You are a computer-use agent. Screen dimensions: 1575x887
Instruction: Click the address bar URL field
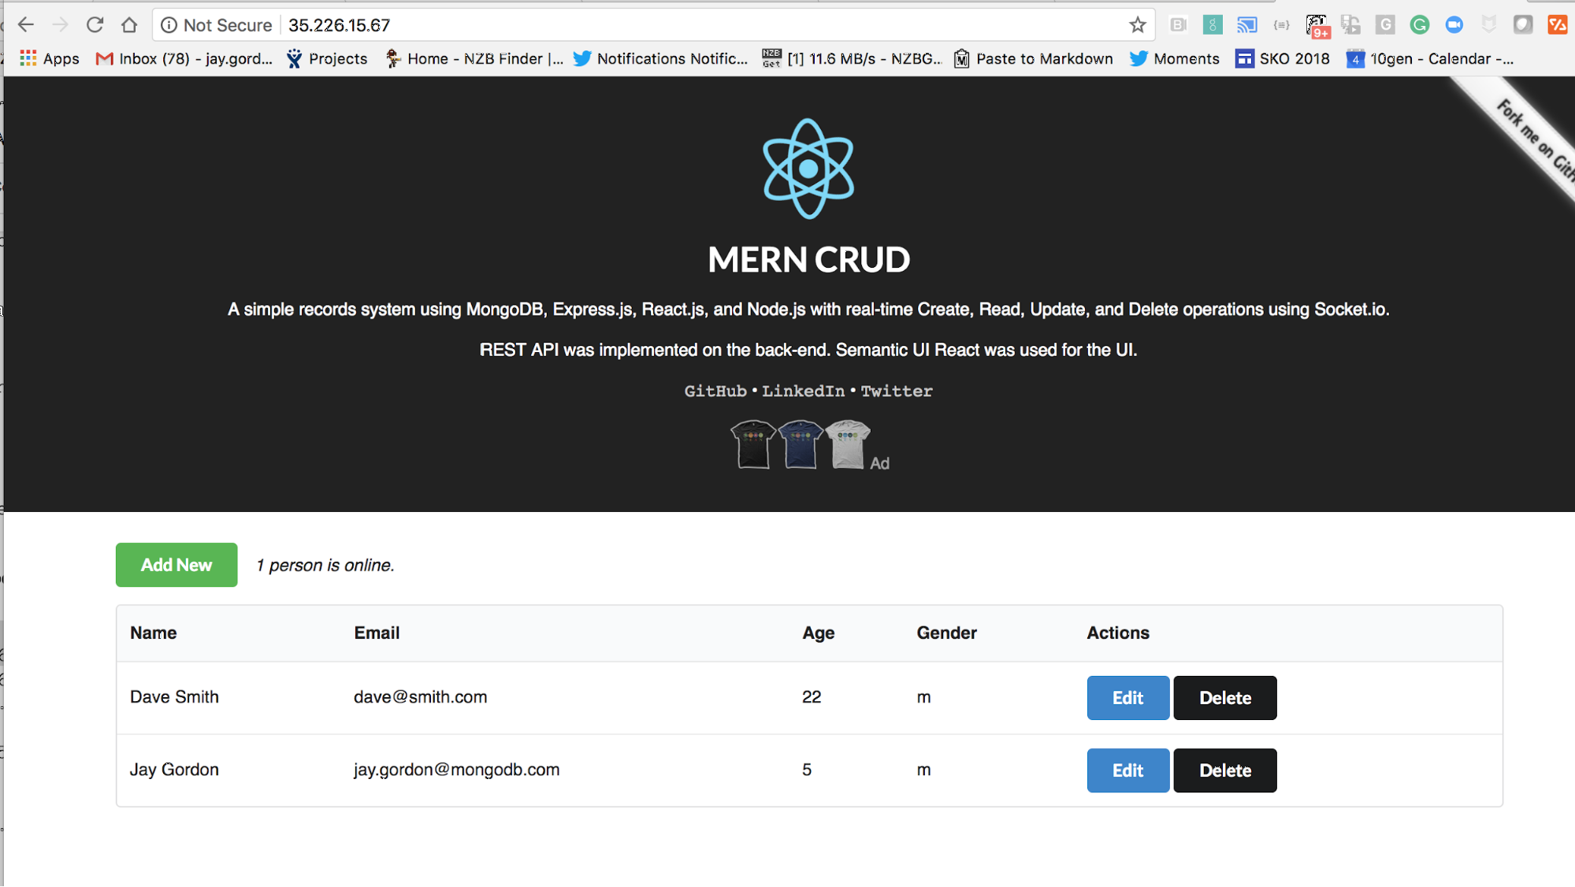[x=630, y=25]
